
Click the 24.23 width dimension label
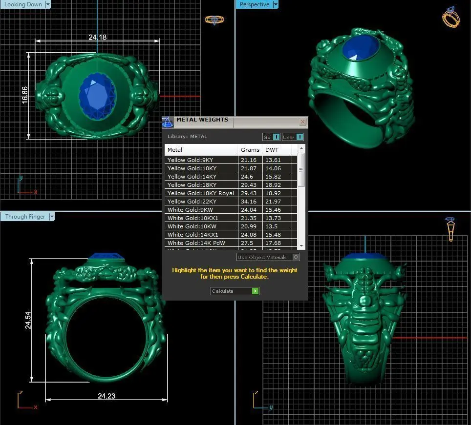click(107, 396)
